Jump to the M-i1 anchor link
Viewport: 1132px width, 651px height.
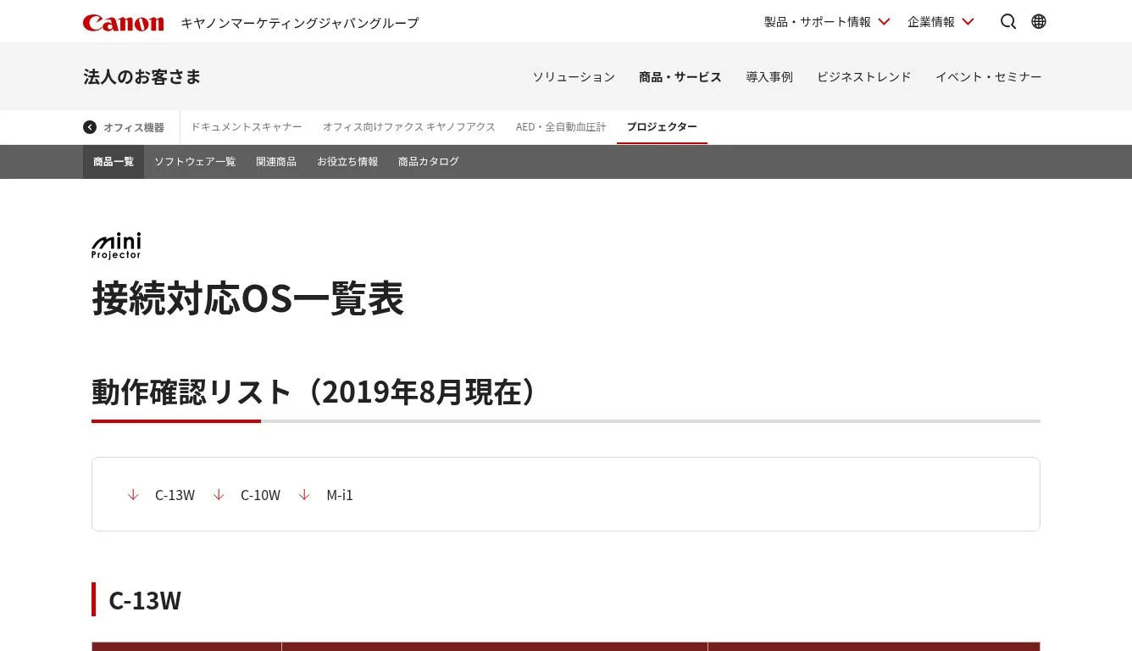click(x=340, y=495)
